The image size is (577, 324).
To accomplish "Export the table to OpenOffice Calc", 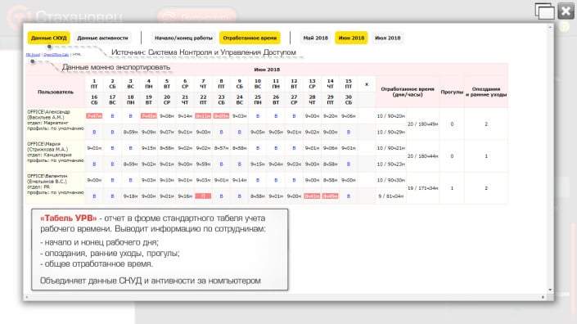I will (56, 55).
